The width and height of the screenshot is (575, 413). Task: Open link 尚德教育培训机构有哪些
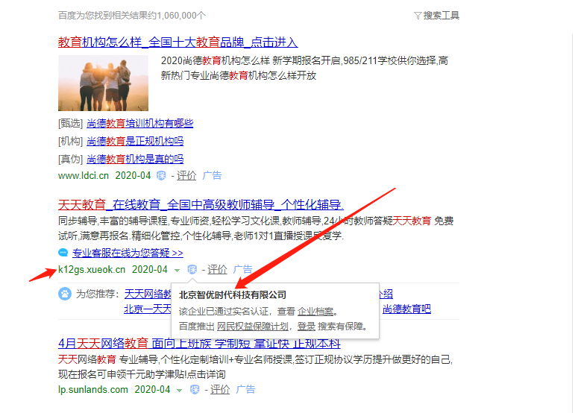click(139, 124)
